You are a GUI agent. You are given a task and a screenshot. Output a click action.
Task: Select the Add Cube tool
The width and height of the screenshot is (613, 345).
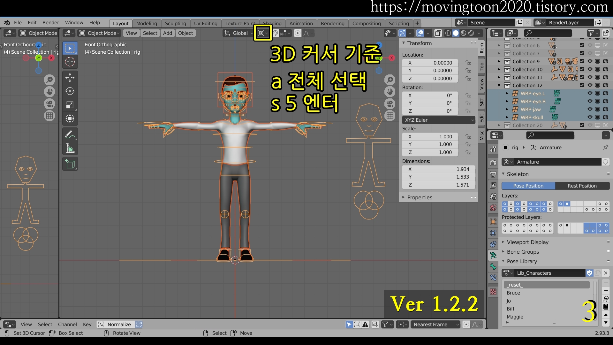70,164
